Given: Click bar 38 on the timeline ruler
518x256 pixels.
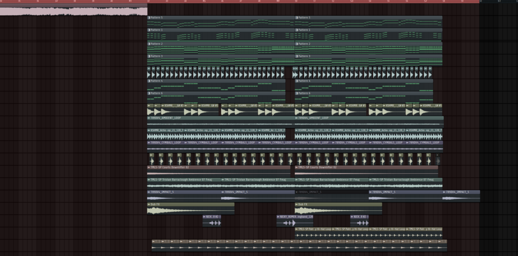Looking at the screenshot, I should [x=75, y=2].
